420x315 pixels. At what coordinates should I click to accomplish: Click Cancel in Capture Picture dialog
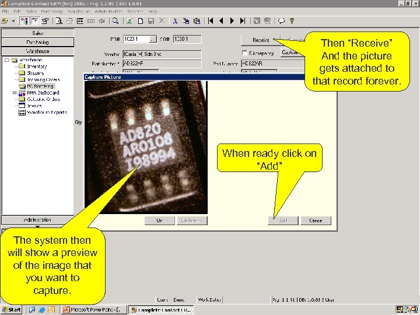click(316, 220)
